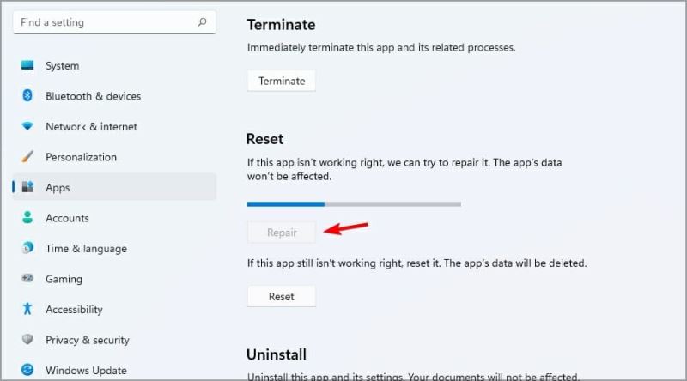The width and height of the screenshot is (687, 381).
Task: Click the Bluetooth & devices icon
Action: pyautogui.click(x=27, y=96)
